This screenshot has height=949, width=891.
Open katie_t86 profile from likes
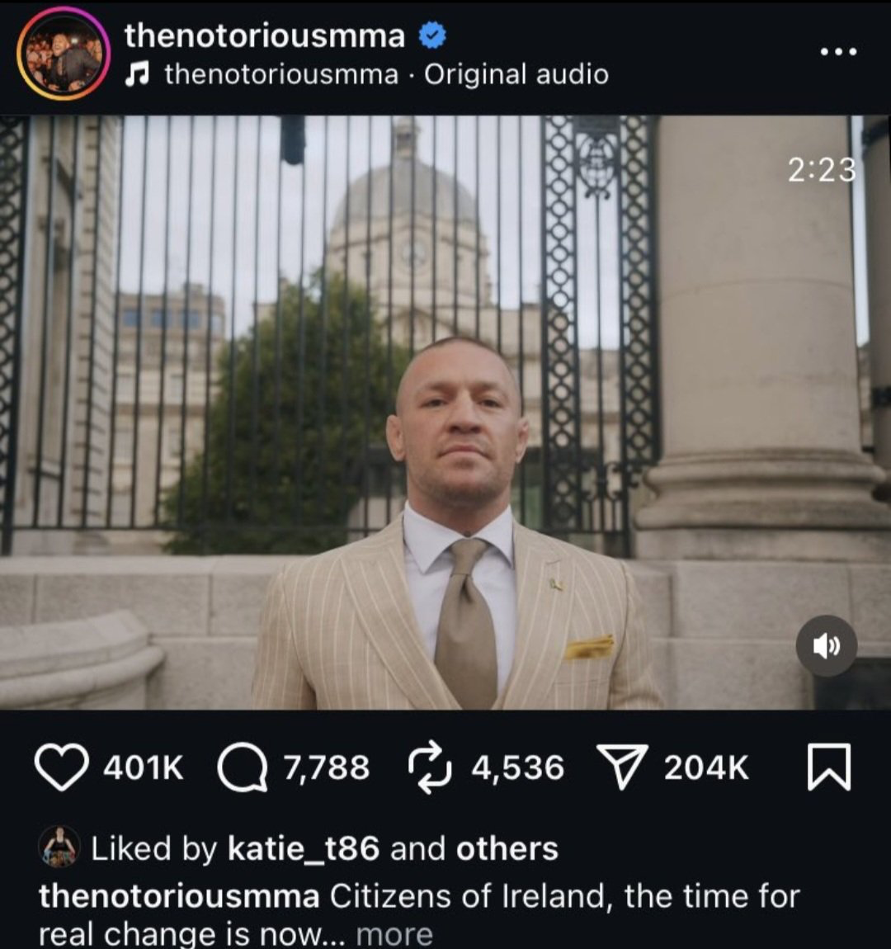[x=304, y=848]
